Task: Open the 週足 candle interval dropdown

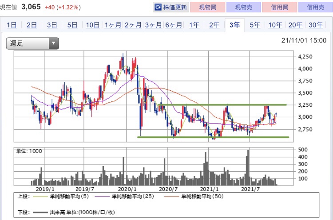Action: coord(32,43)
